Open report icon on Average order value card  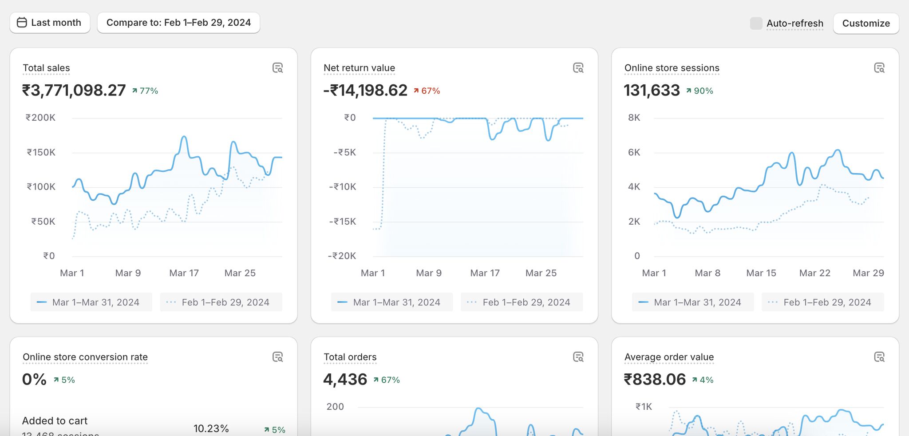pos(879,357)
